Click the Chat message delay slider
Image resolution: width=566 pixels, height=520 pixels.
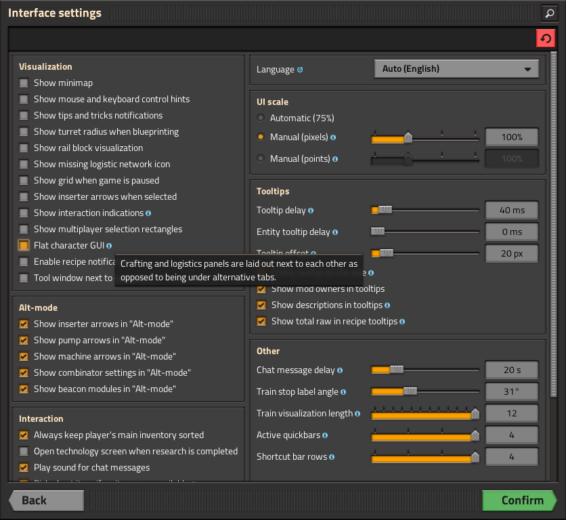pos(425,370)
